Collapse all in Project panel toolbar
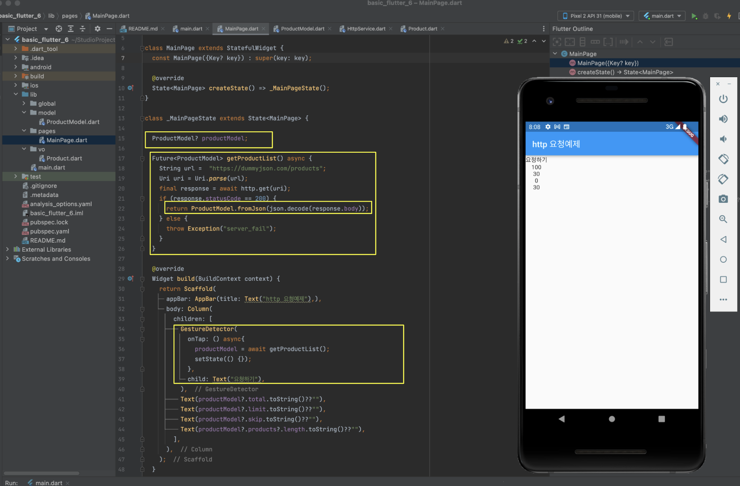 point(82,29)
